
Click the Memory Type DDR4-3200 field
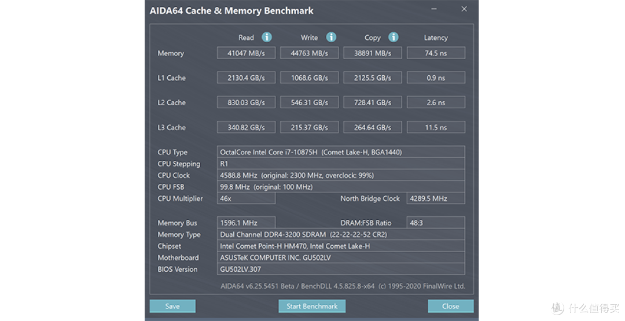point(341,234)
